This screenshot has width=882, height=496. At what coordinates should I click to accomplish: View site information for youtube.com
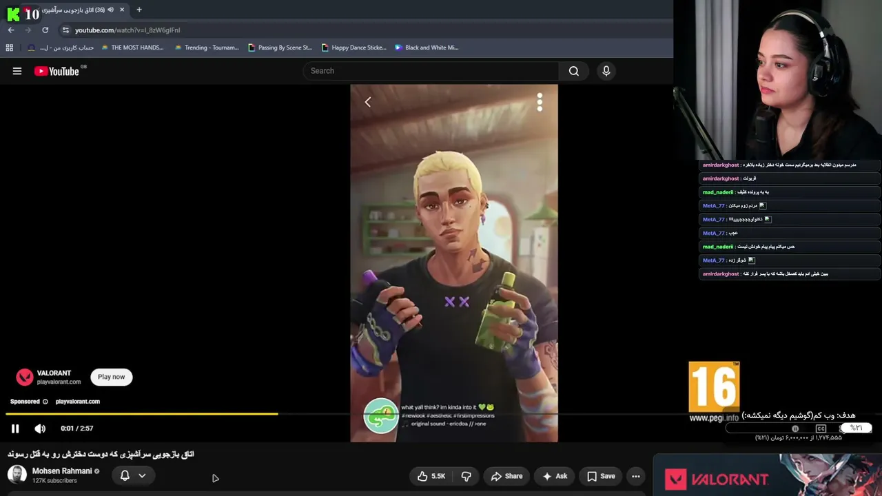65,30
